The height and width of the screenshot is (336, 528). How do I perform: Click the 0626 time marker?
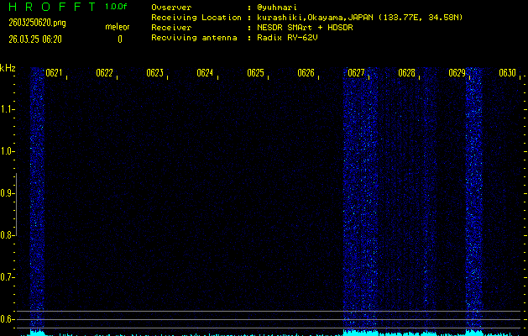[x=306, y=73]
